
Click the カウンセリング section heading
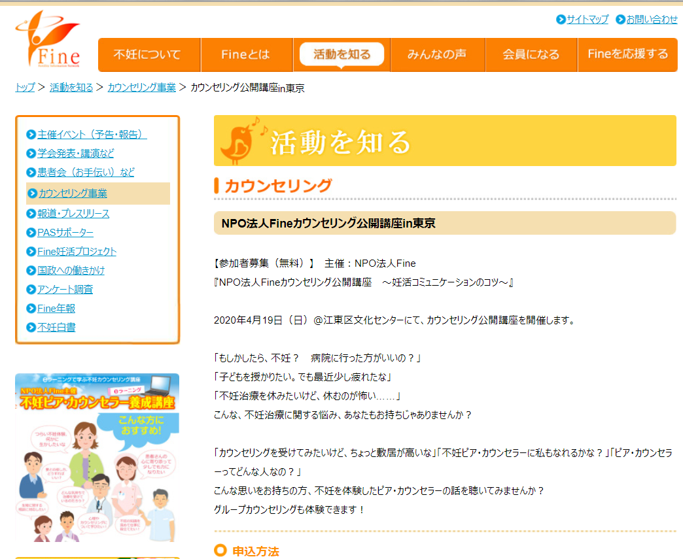coord(278,186)
